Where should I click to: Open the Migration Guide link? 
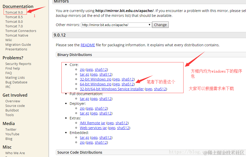click(18, 45)
